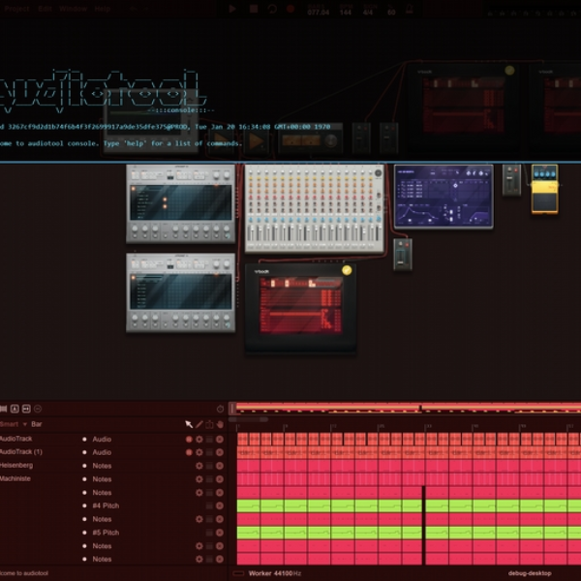This screenshot has height=581, width=581.
Task: Select the yellow stompbox pedal
Action: (544, 190)
